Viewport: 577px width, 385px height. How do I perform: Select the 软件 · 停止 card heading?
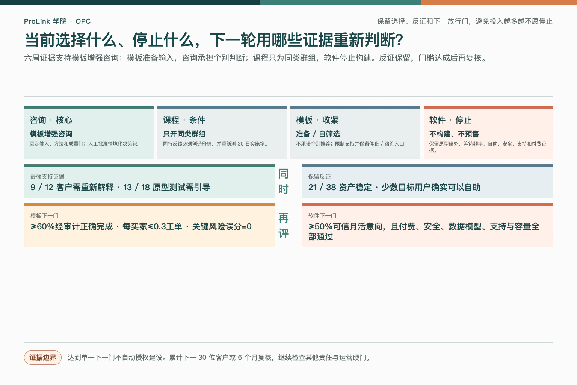tap(450, 120)
